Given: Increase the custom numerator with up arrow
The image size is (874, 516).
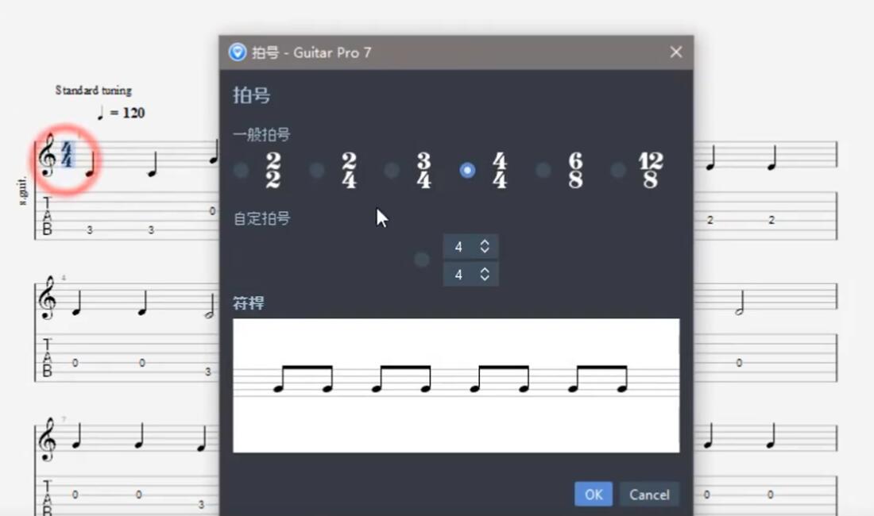Looking at the screenshot, I should [485, 243].
